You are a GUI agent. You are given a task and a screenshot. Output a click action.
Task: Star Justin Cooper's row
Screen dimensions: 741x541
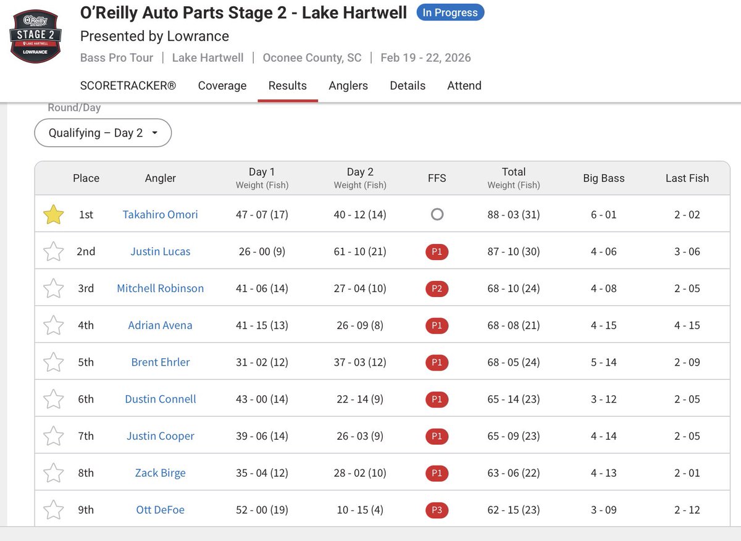click(54, 436)
